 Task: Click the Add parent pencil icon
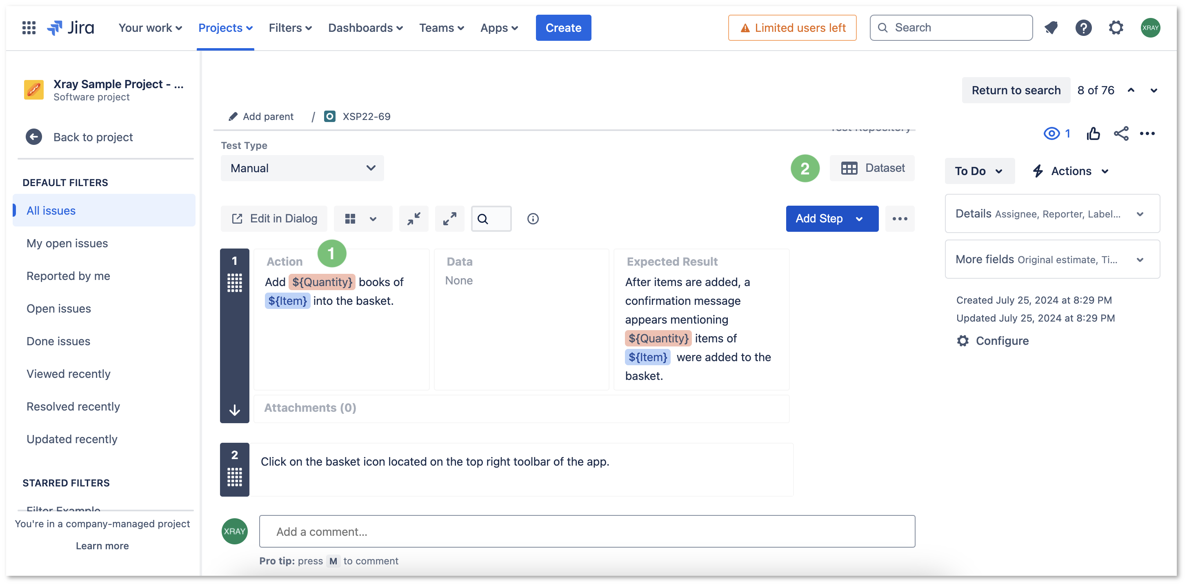coord(233,117)
